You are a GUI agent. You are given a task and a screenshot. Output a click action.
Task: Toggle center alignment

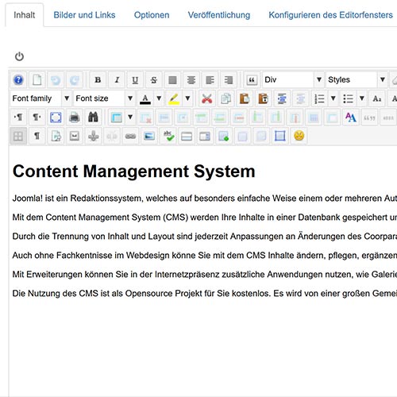(x=191, y=79)
